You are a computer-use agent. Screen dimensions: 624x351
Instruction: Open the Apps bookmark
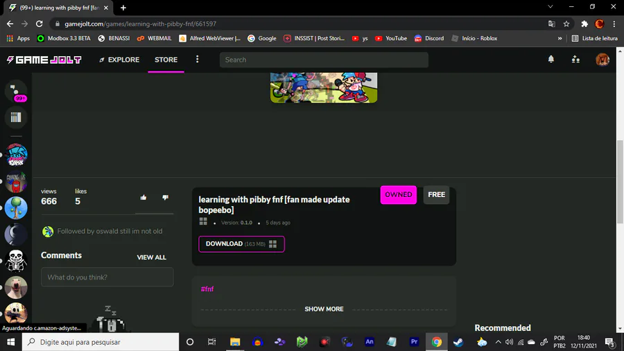18,38
